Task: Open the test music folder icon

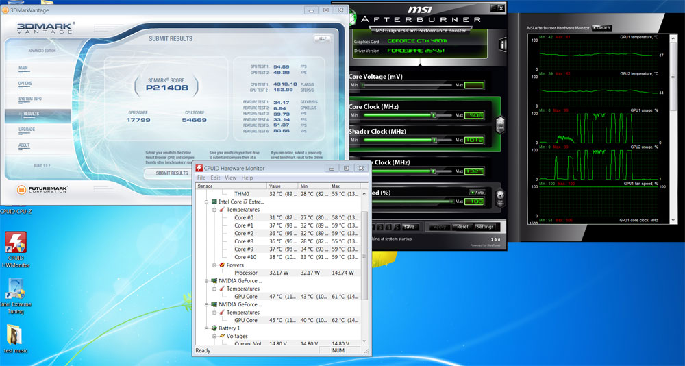Action: [x=16, y=339]
